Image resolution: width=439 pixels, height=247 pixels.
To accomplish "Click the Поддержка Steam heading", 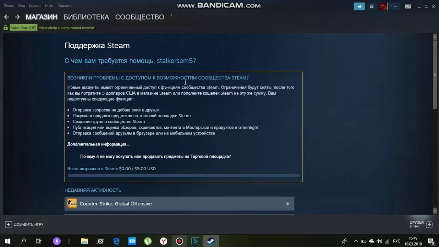I will (x=97, y=46).
